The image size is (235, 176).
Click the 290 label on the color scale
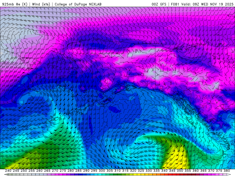[x=86, y=171]
